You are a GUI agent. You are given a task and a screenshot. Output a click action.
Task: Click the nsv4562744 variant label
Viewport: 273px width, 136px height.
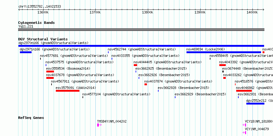click(x=142, y=49)
